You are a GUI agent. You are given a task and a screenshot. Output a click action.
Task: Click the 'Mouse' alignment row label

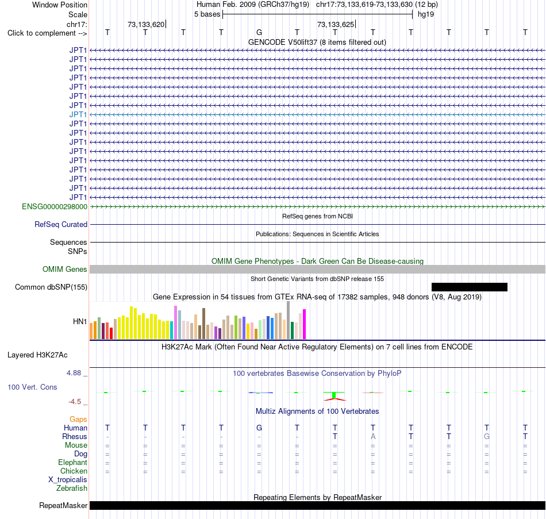pyautogui.click(x=76, y=445)
